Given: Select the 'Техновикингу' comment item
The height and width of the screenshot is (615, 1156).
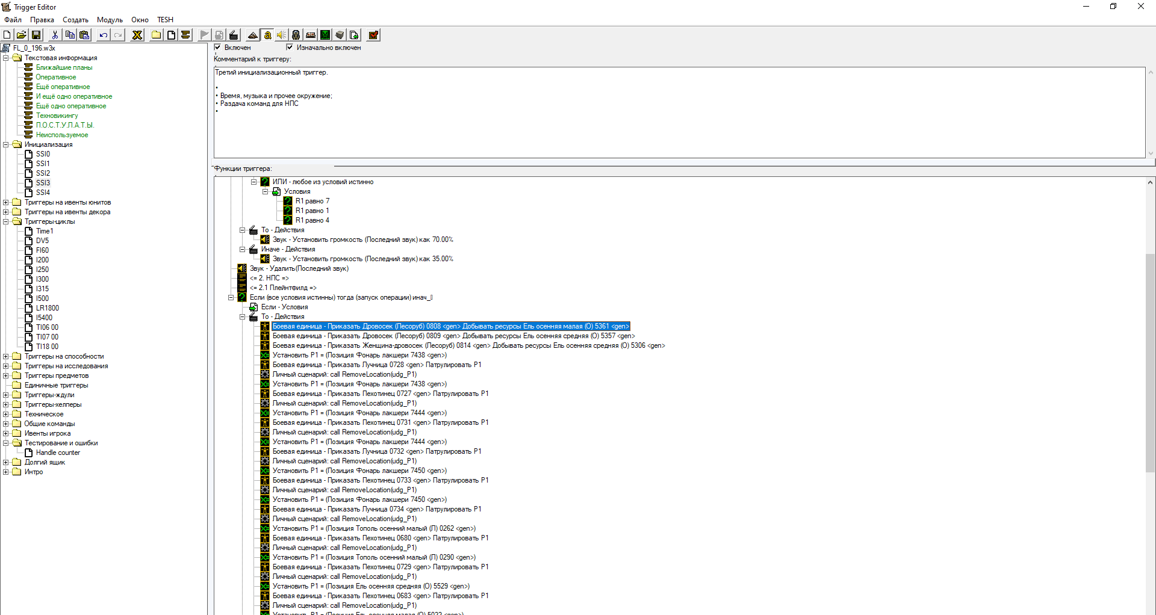Looking at the screenshot, I should click(x=57, y=116).
